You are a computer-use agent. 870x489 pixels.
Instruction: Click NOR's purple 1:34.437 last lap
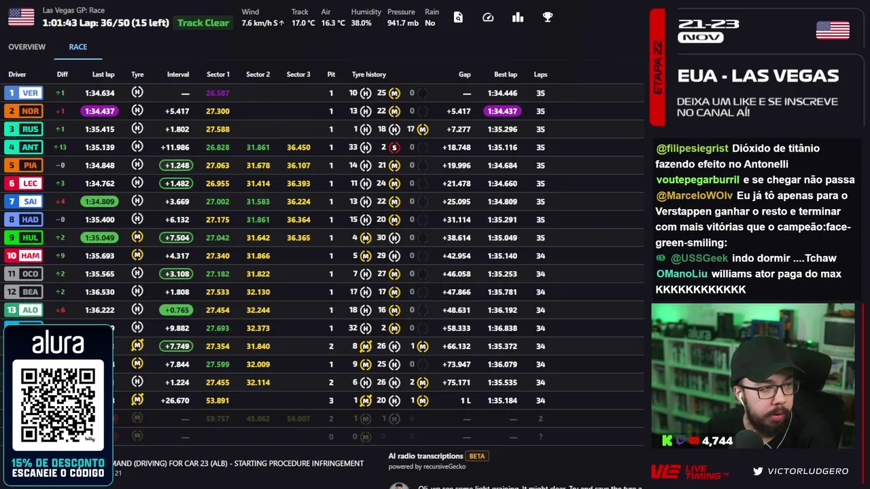click(99, 111)
